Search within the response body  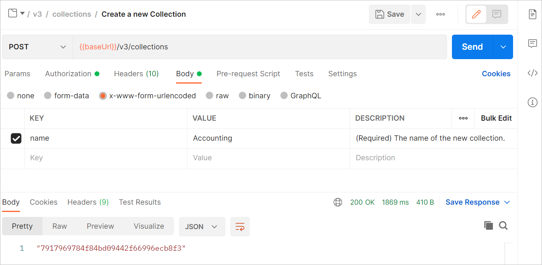click(503, 225)
